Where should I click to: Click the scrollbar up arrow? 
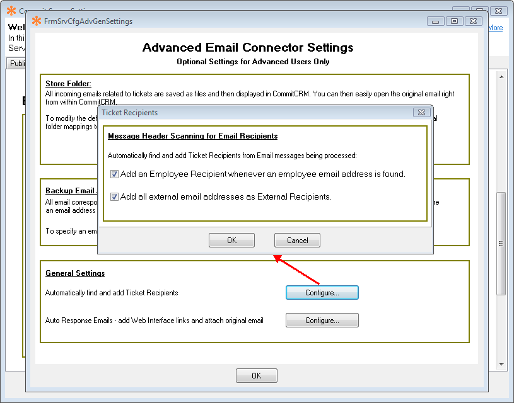(502, 76)
